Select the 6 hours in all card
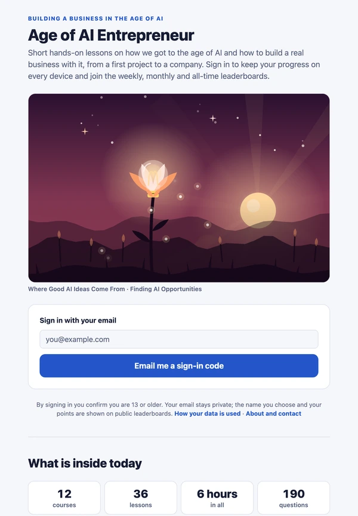The image size is (358, 516). tap(217, 497)
